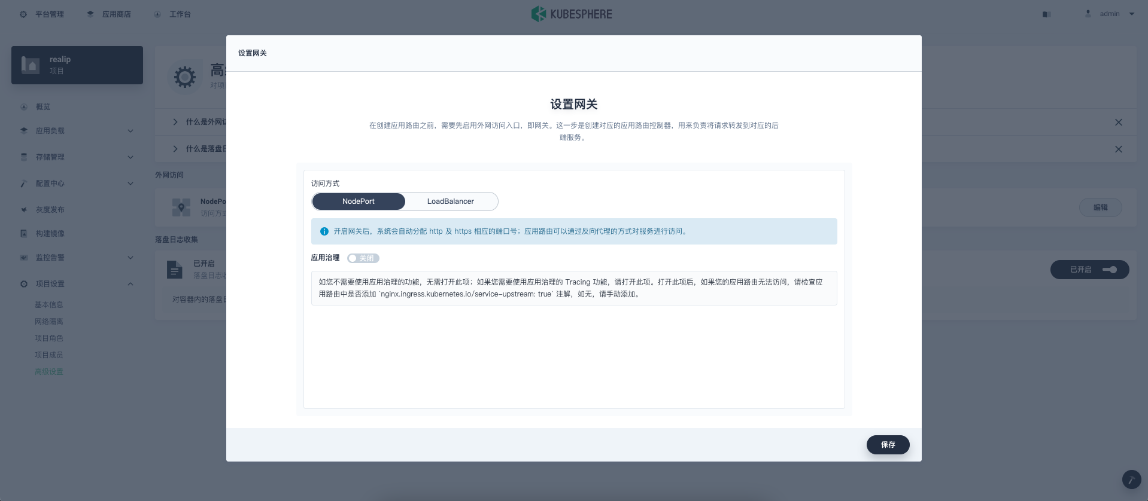Click the 应用负载 sidebar icon
Screen dimensions: 1148x501
coord(24,130)
